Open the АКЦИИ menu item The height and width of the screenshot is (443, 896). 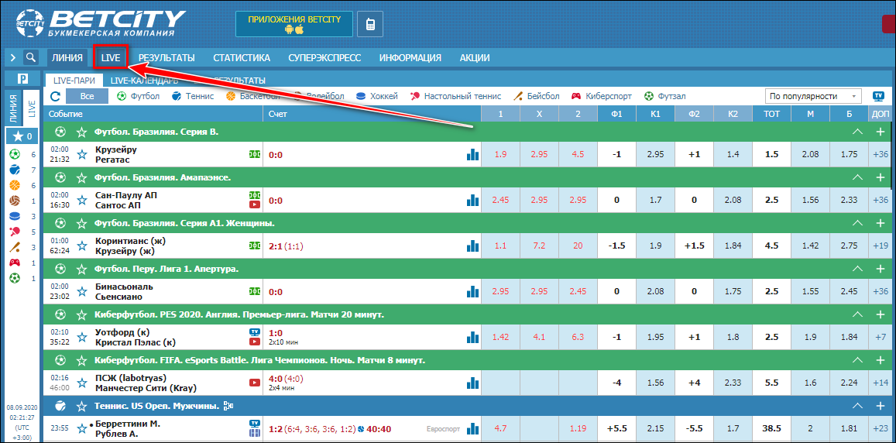tap(475, 58)
